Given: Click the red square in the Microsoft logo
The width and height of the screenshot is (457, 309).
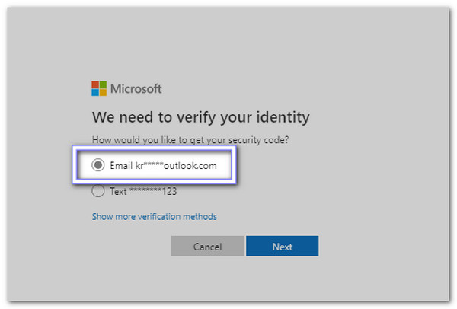Looking at the screenshot, I should pyautogui.click(x=95, y=84).
